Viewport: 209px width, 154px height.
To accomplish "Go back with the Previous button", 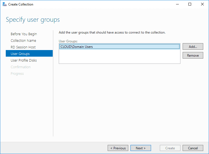I will point(118,148).
